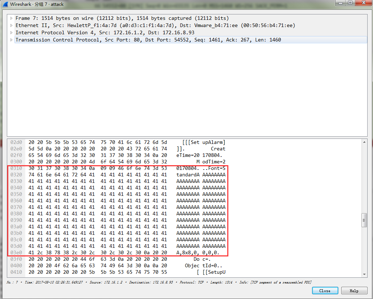
Task: Select ASCII text "A,8x8,0," in row 03e0
Action: click(x=188, y=252)
